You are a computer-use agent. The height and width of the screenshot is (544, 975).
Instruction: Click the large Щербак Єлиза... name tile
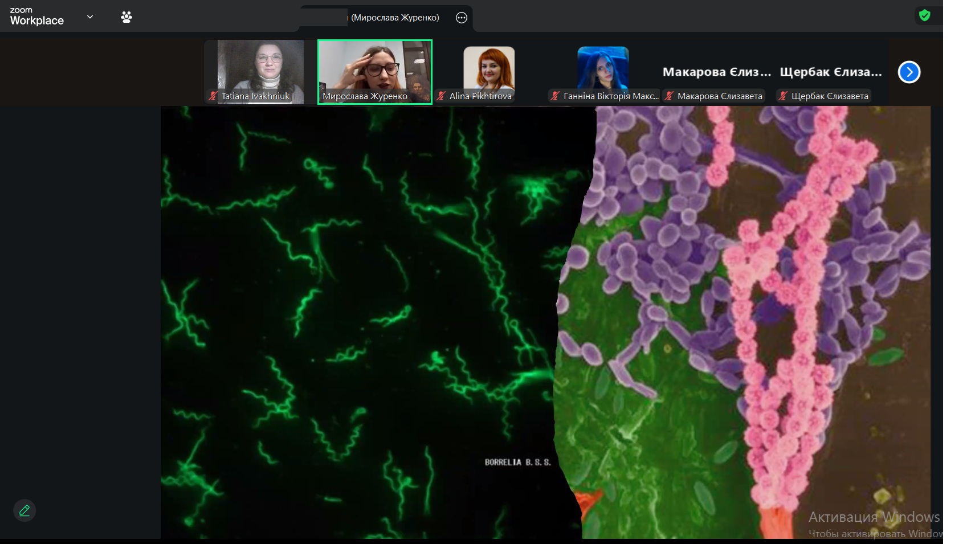coord(830,72)
